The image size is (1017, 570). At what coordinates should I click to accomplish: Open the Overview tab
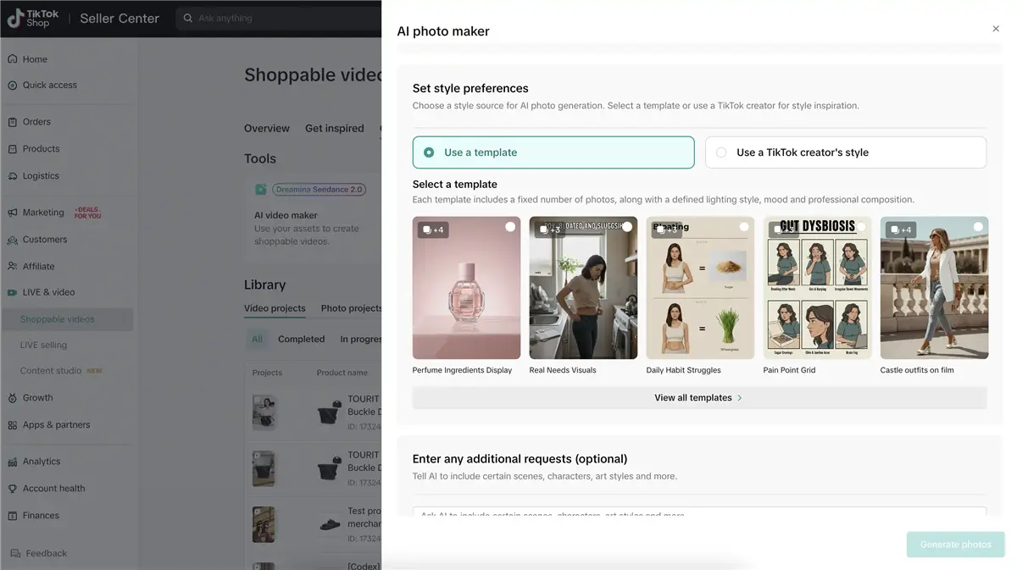coord(267,129)
